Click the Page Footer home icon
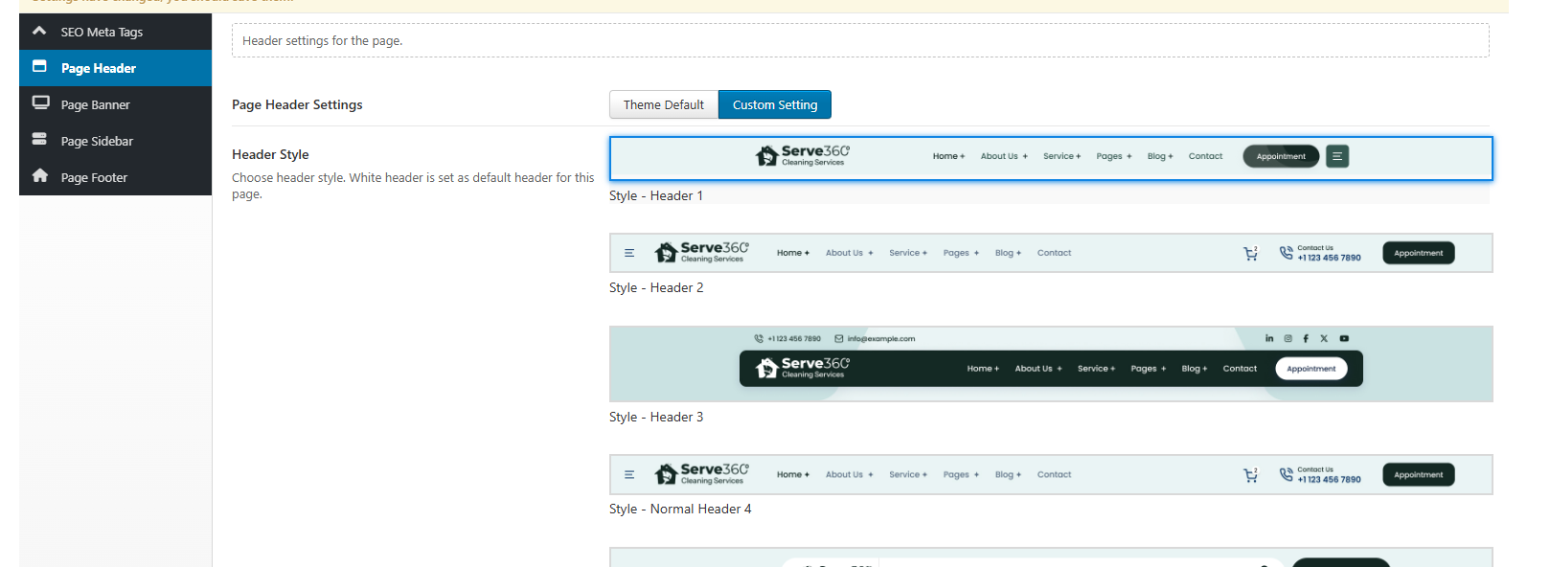 [x=39, y=175]
